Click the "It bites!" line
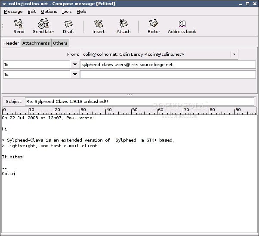 pos(13,157)
